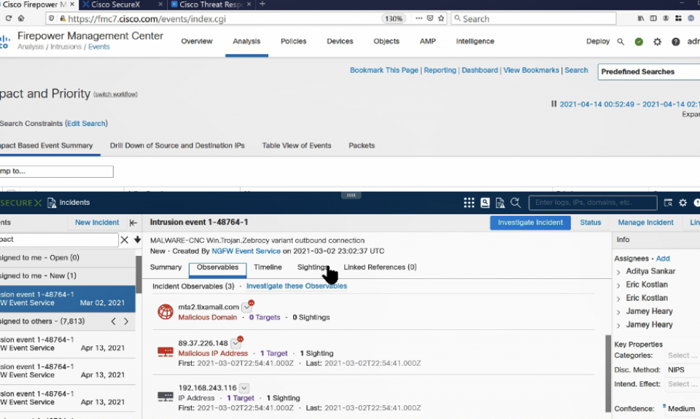Open the Intend. Effect select dropdown
Viewport: 700px width, 419px height.
(x=682, y=384)
